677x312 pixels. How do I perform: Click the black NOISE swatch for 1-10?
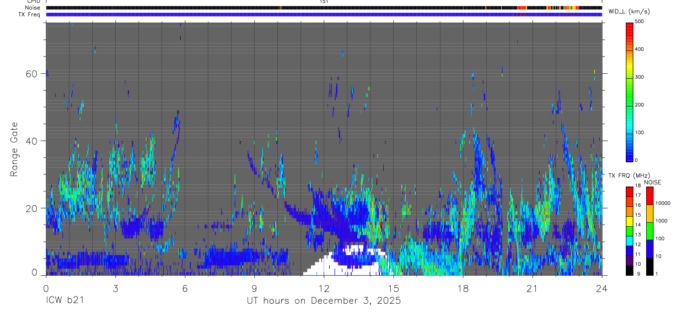649,266
